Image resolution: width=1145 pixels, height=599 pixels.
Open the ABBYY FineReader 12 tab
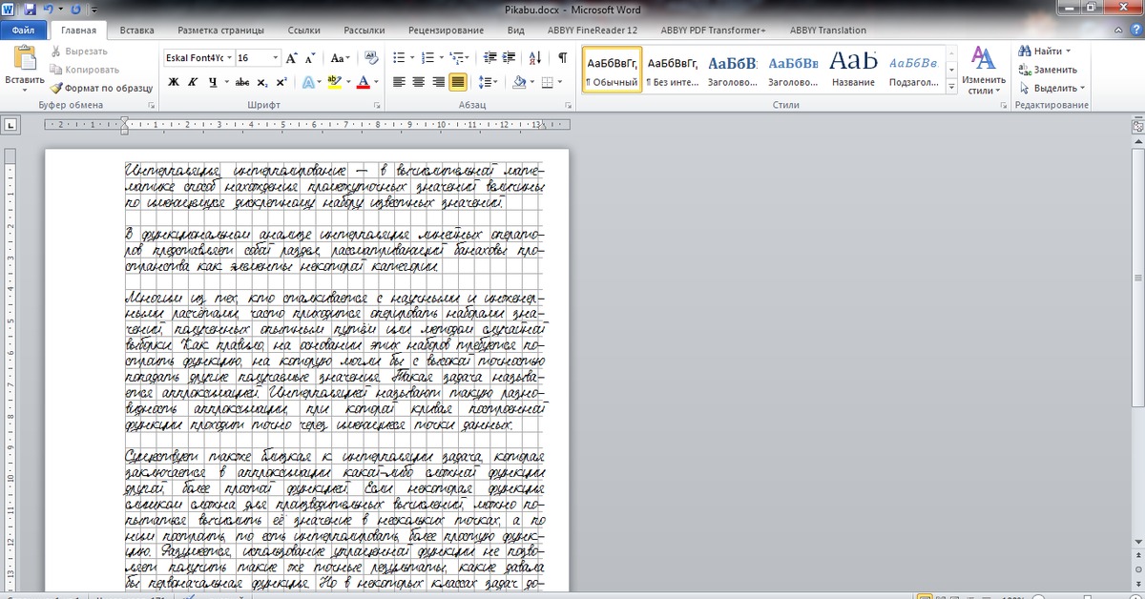593,31
